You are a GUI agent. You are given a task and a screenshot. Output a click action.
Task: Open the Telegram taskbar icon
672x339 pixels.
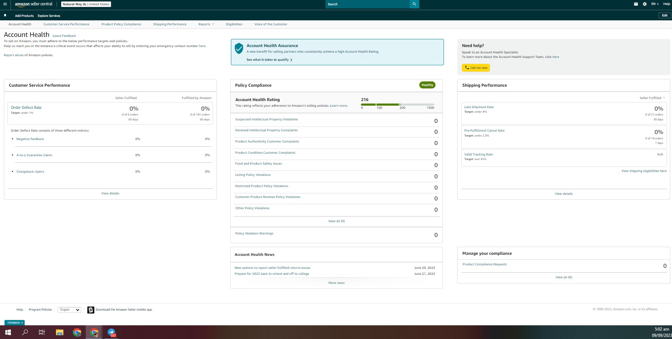coord(111,332)
